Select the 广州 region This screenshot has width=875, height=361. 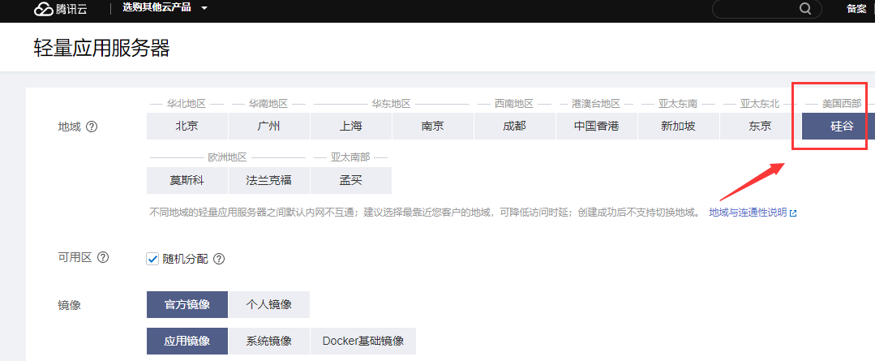pyautogui.click(x=269, y=126)
